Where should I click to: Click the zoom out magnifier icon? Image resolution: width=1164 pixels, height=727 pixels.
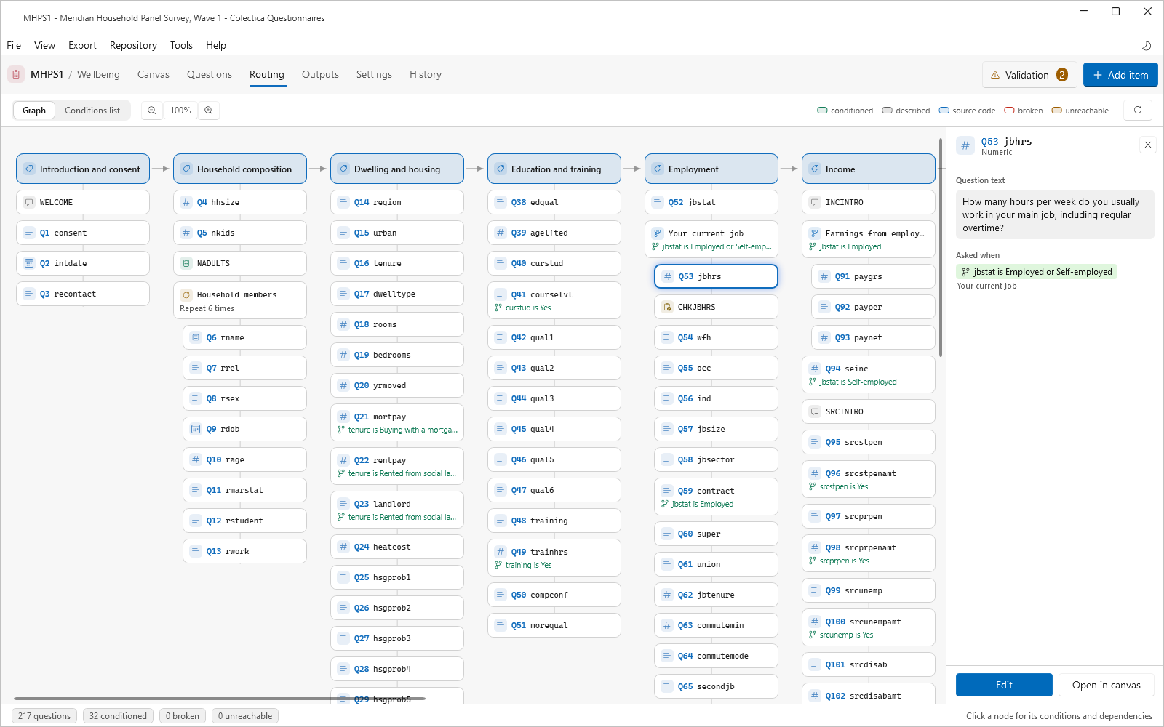coord(151,111)
